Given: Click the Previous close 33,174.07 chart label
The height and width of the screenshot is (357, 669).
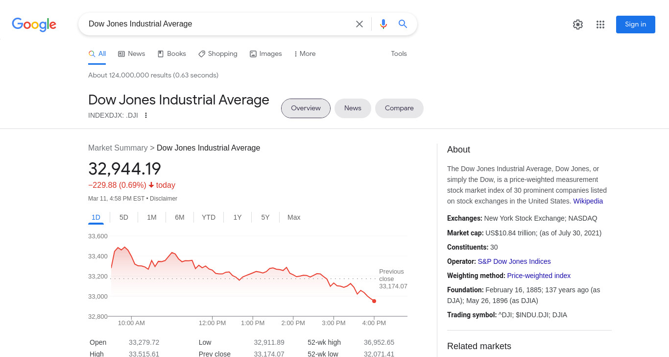Looking at the screenshot, I should click(393, 279).
